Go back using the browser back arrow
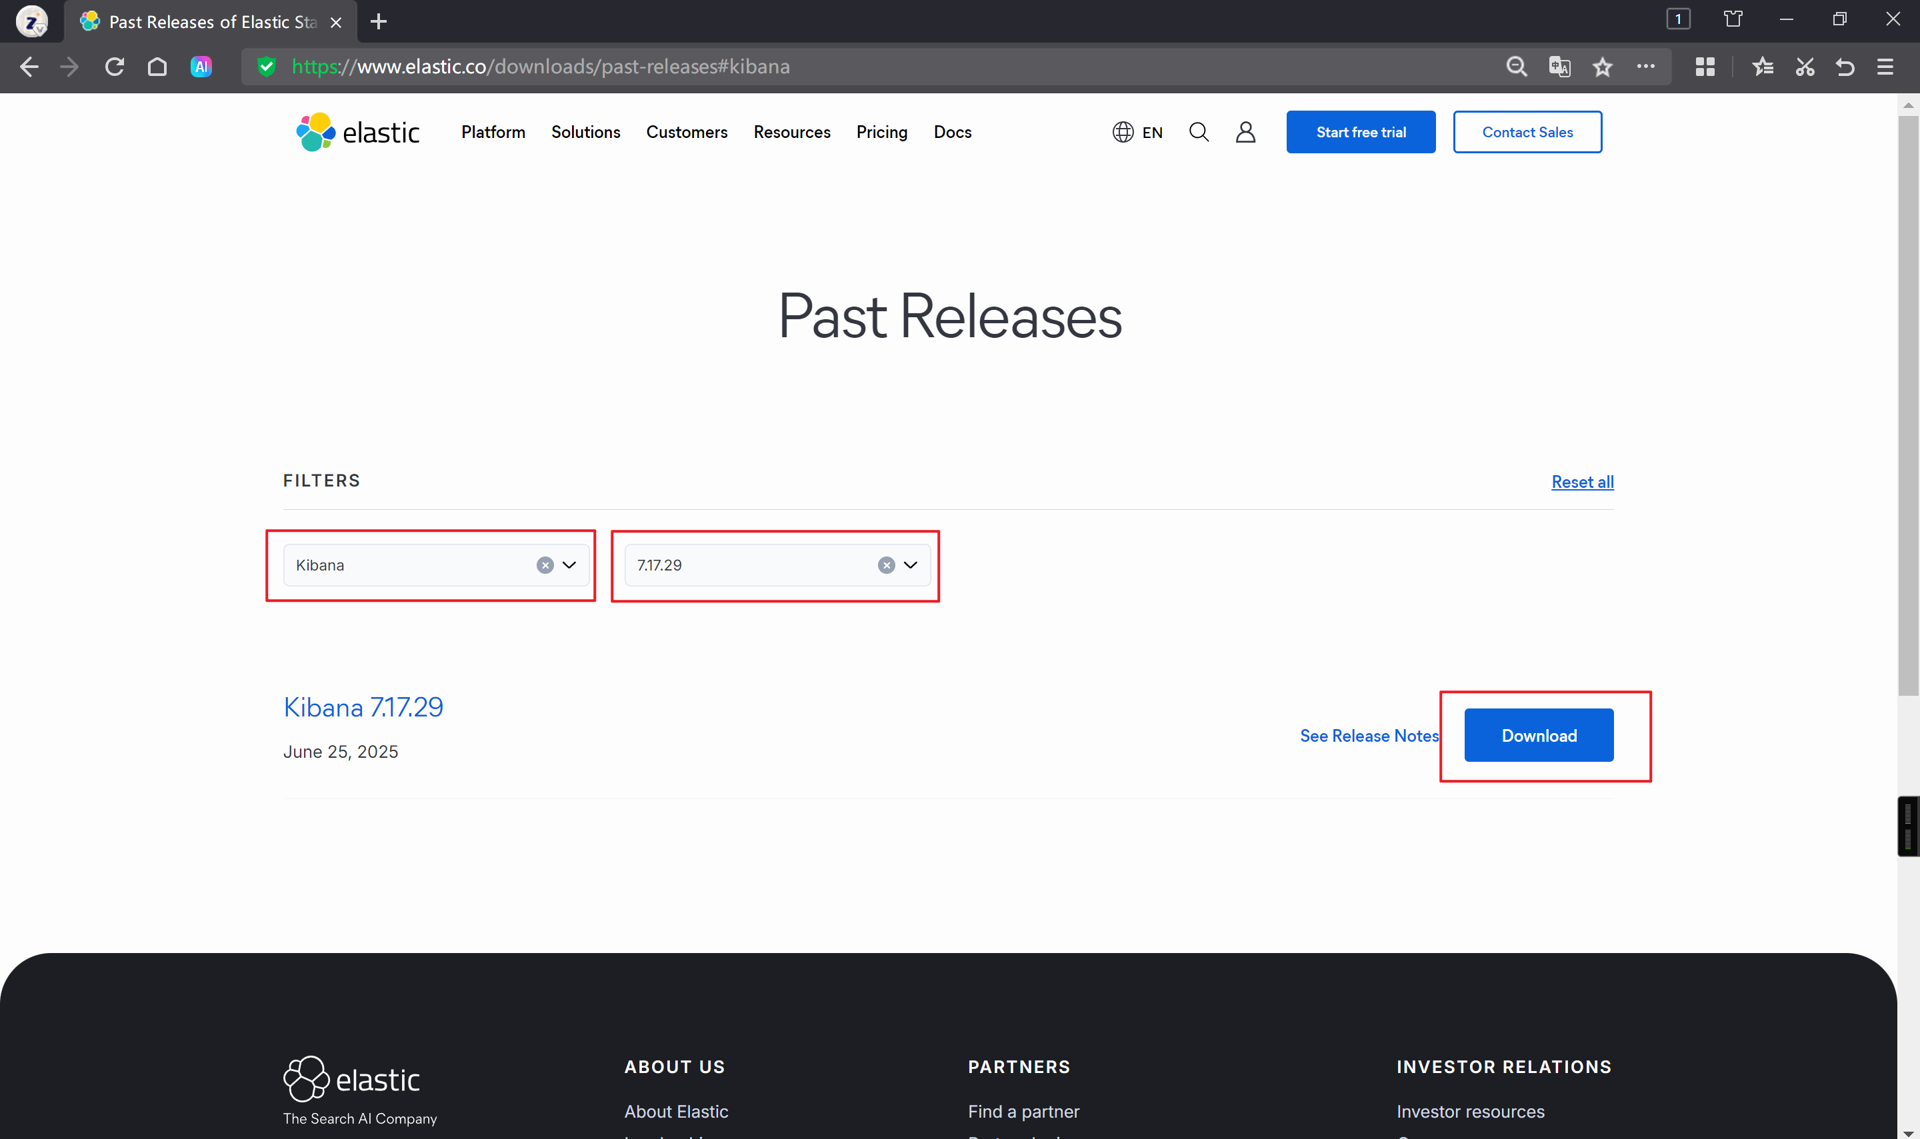 29,67
